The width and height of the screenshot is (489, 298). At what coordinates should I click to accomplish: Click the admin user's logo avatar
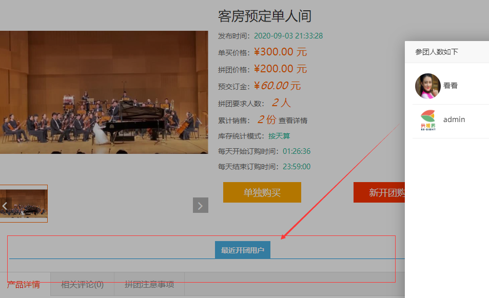[x=427, y=121]
